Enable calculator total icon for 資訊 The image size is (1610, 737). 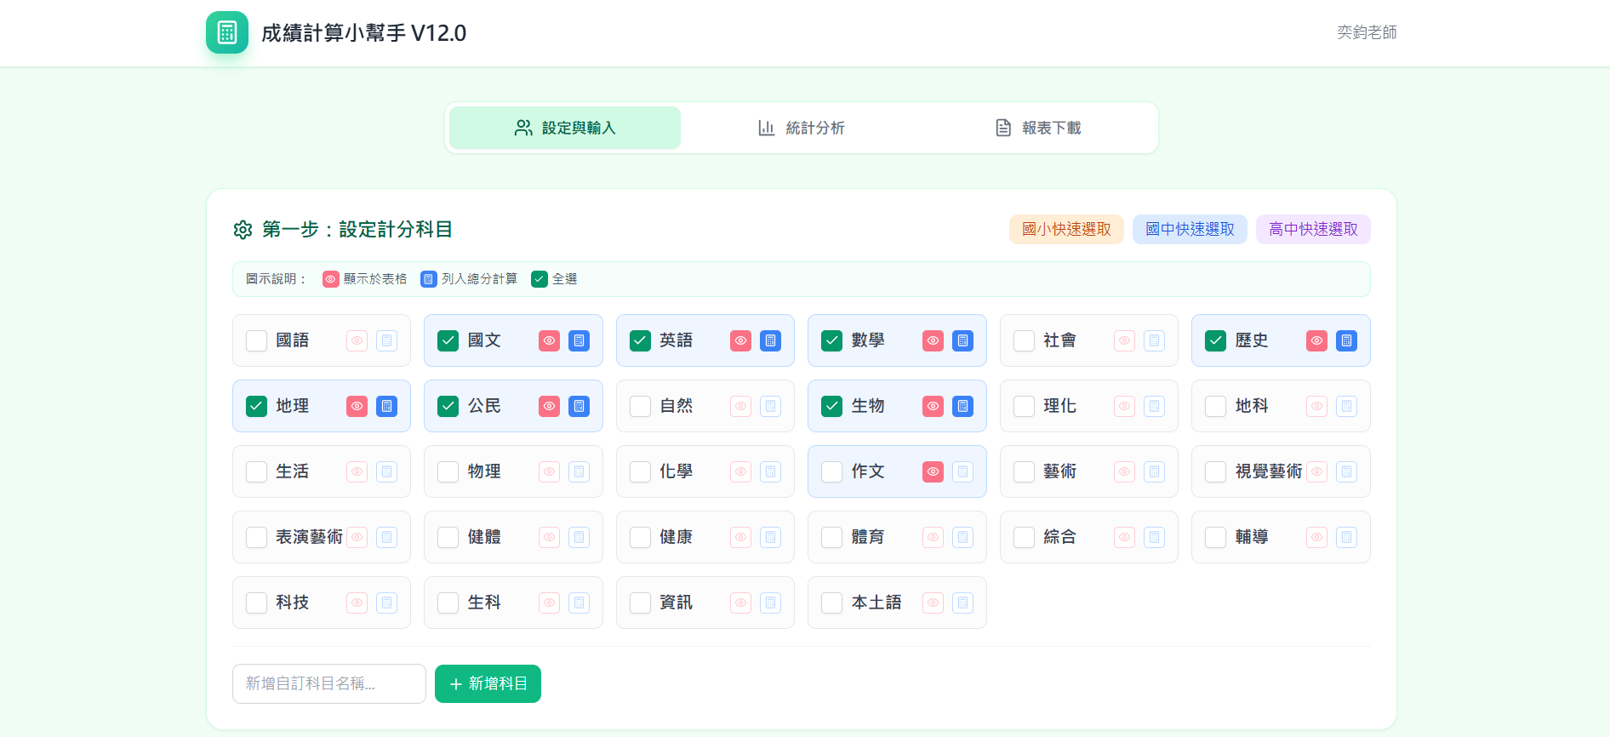771,603
